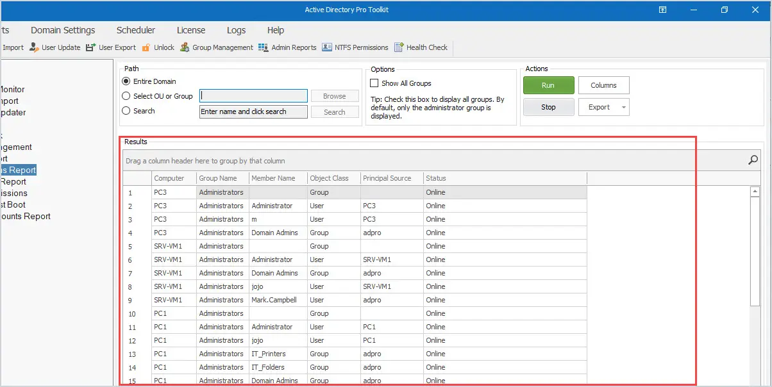
Task: Open the Scheduler menu
Action: point(136,30)
